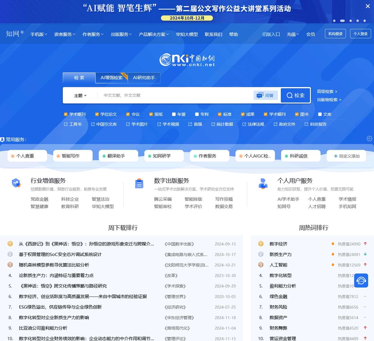
Task: Uncheck 成果 checkbox
Action: point(243,114)
